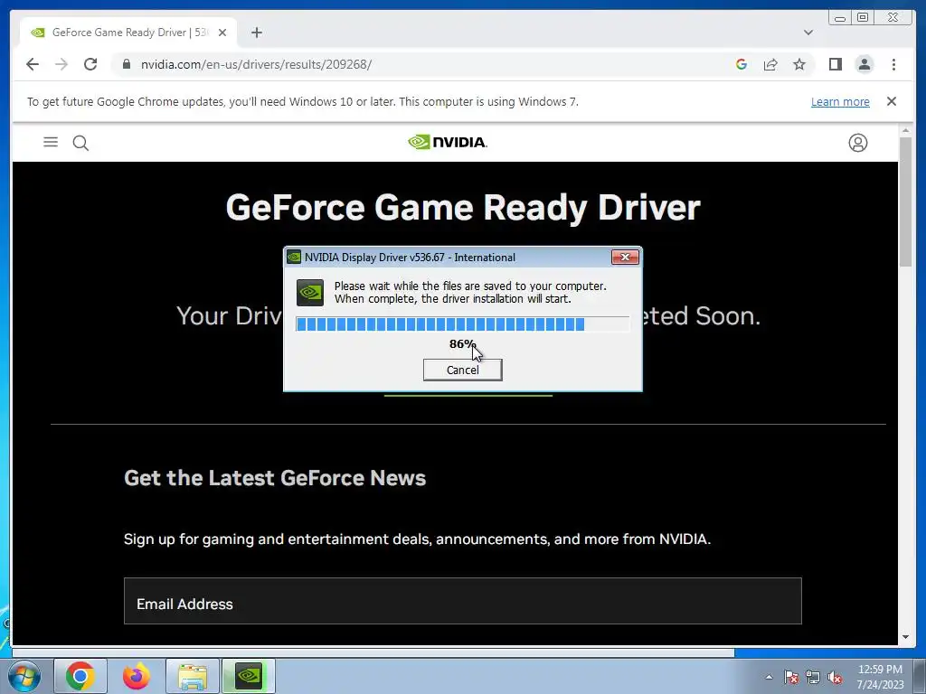Image resolution: width=926 pixels, height=694 pixels.
Task: Share this page icon
Action: tap(770, 64)
